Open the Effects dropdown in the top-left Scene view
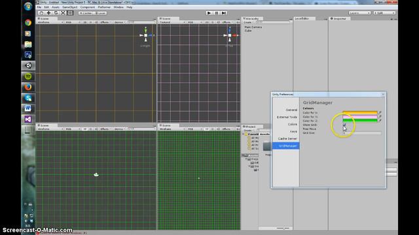This screenshot has width=419, height=235. tap(105, 22)
